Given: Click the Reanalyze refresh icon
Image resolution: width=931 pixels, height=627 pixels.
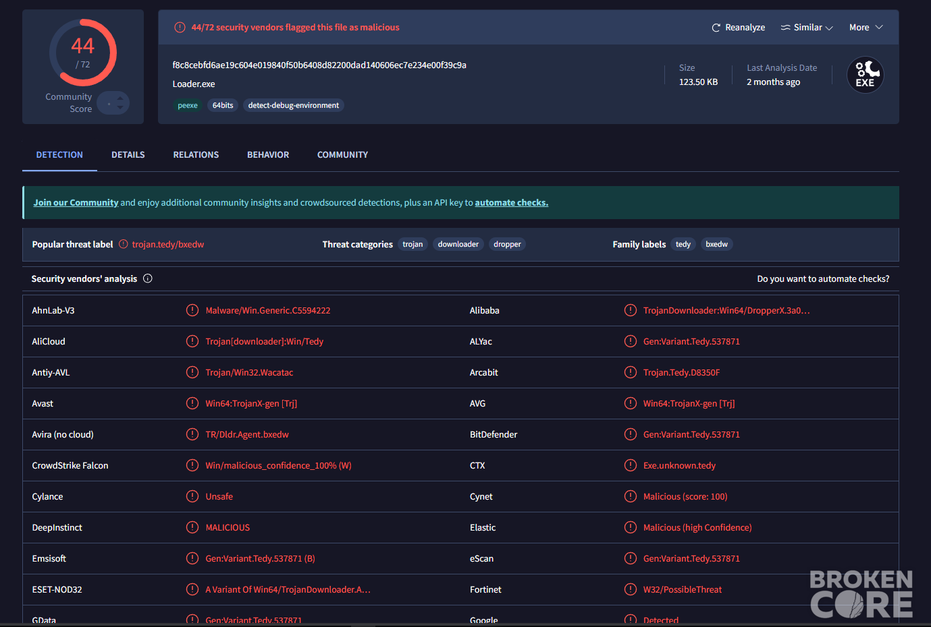Looking at the screenshot, I should (716, 28).
